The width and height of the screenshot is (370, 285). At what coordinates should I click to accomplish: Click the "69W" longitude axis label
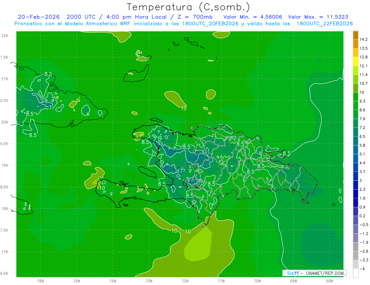click(294, 281)
